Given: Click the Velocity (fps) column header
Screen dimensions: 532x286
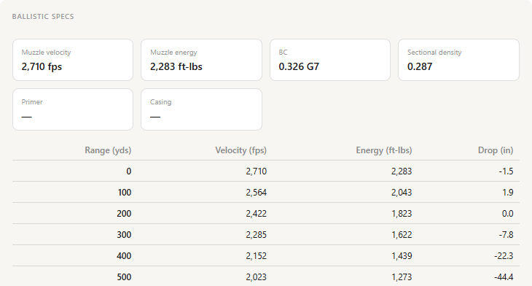Looking at the screenshot, I should (x=241, y=150).
